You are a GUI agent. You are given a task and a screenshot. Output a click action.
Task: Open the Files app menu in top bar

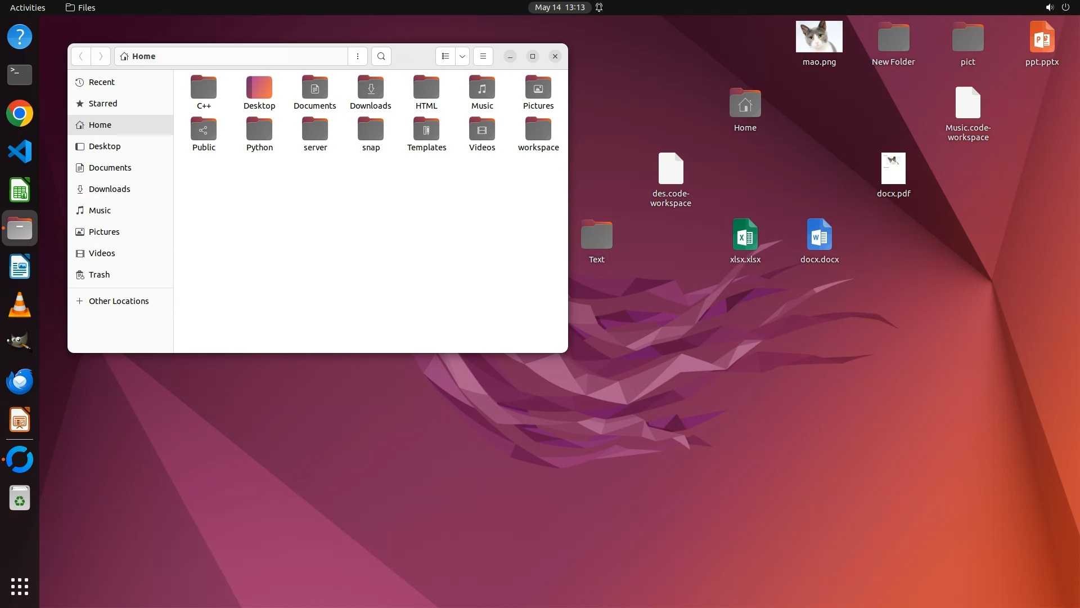click(x=80, y=7)
